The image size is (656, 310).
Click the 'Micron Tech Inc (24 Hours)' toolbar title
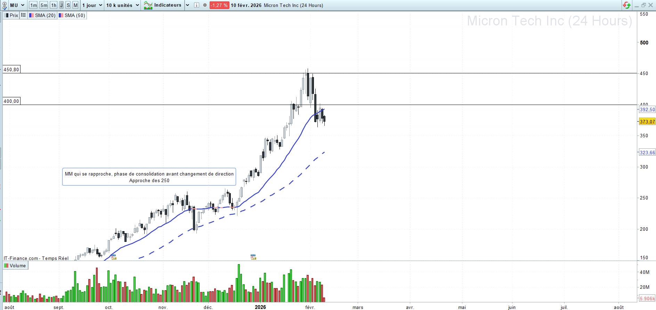click(x=293, y=5)
